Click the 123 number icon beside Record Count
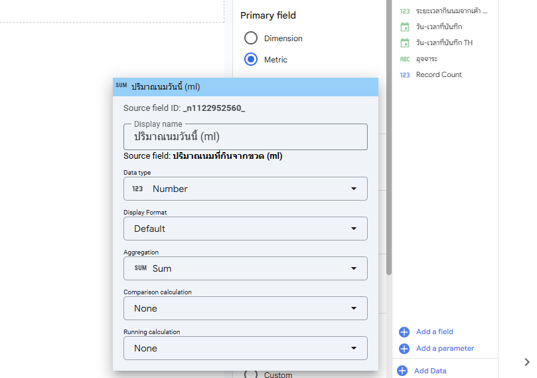Viewport: 537px width, 378px height. pyautogui.click(x=405, y=74)
